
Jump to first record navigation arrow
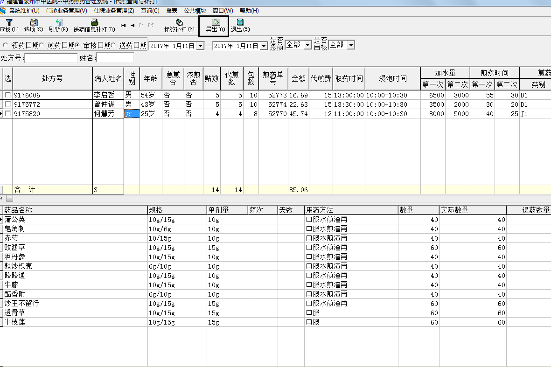(123, 25)
